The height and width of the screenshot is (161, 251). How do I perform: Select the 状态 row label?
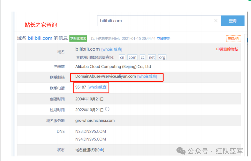pyautogui.click(x=61, y=150)
